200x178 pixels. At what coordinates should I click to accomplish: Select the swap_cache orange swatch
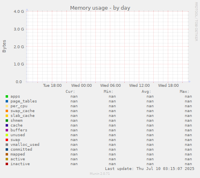click(x=7, y=111)
